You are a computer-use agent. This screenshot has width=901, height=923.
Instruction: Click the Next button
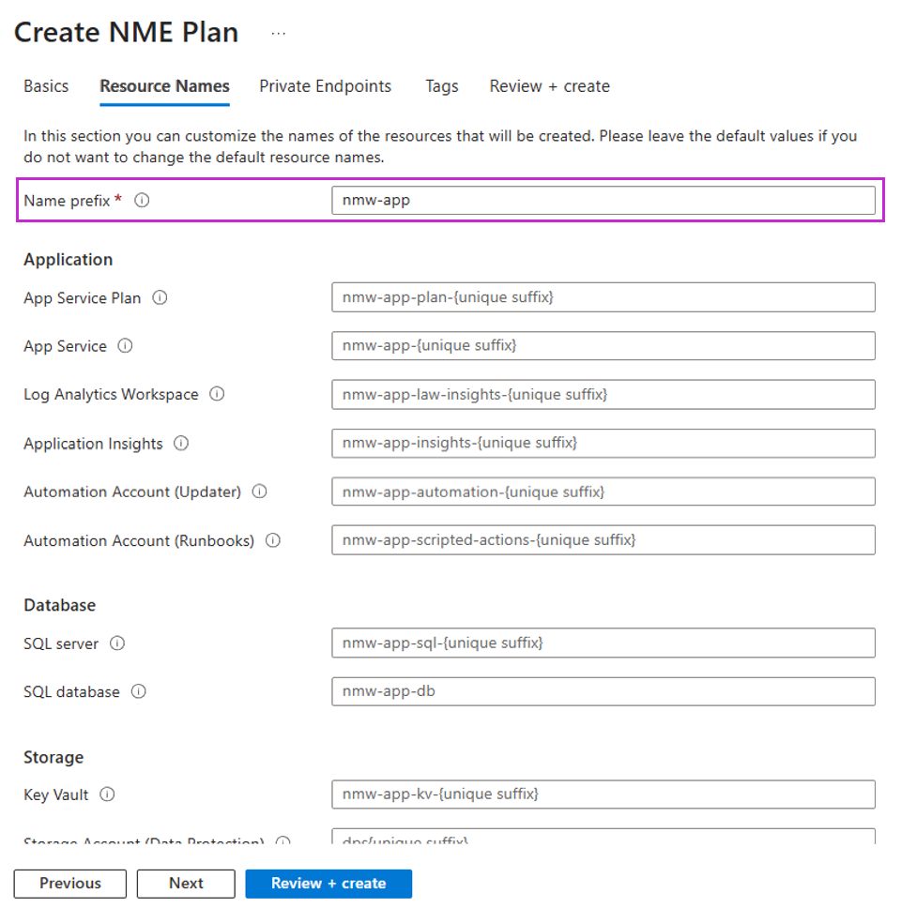click(x=185, y=883)
